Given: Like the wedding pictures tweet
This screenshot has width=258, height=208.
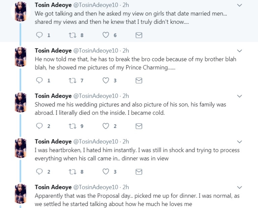Looking at the screenshot, I should tap(106, 126).
